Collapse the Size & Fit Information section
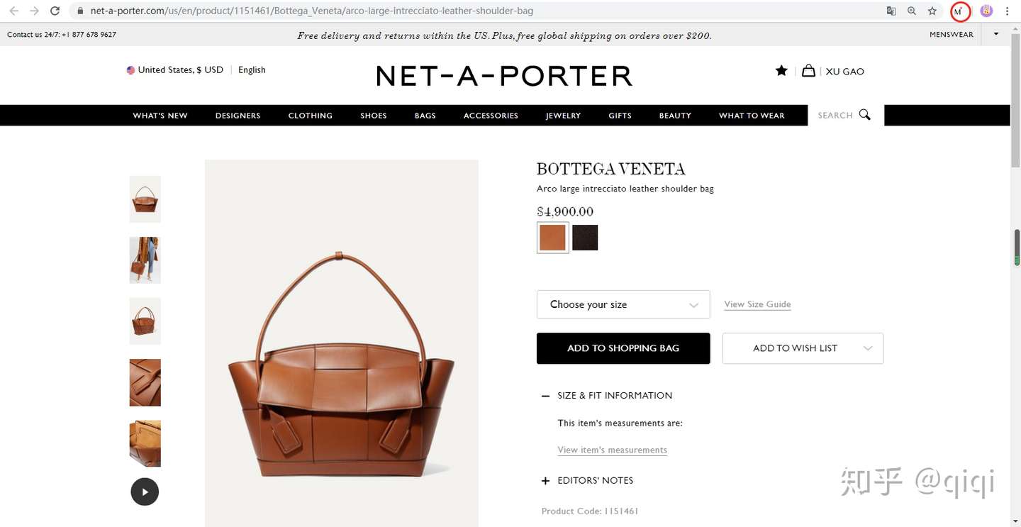 [x=607, y=395]
